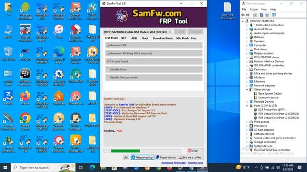Open the Telegram group button

(x=142, y=157)
